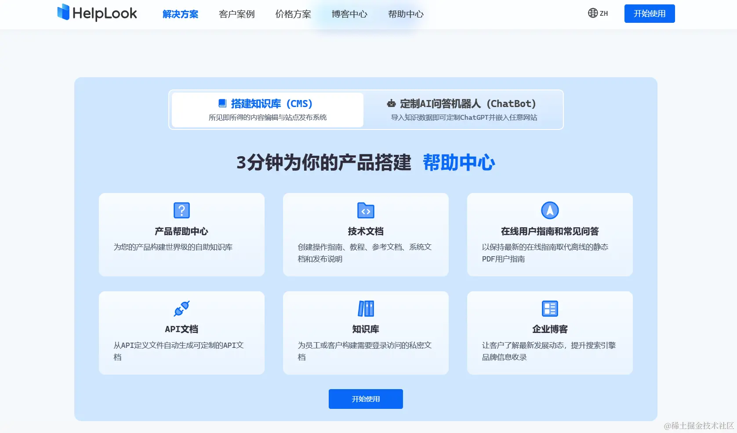Click the code folder icon for 技术文档

366,211
